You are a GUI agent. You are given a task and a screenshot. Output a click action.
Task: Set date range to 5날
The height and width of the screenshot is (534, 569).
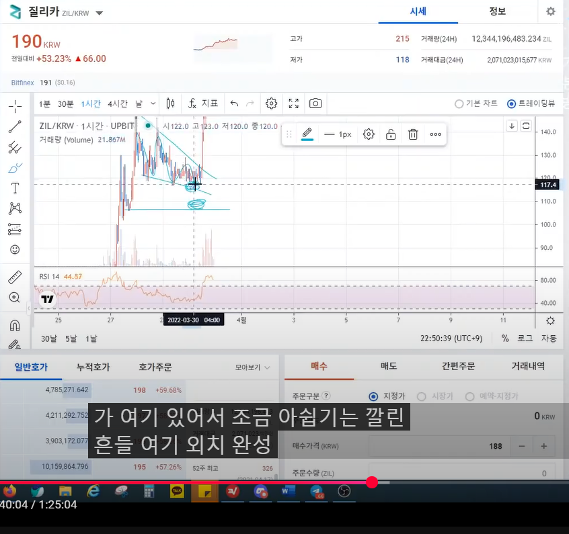pos(71,339)
